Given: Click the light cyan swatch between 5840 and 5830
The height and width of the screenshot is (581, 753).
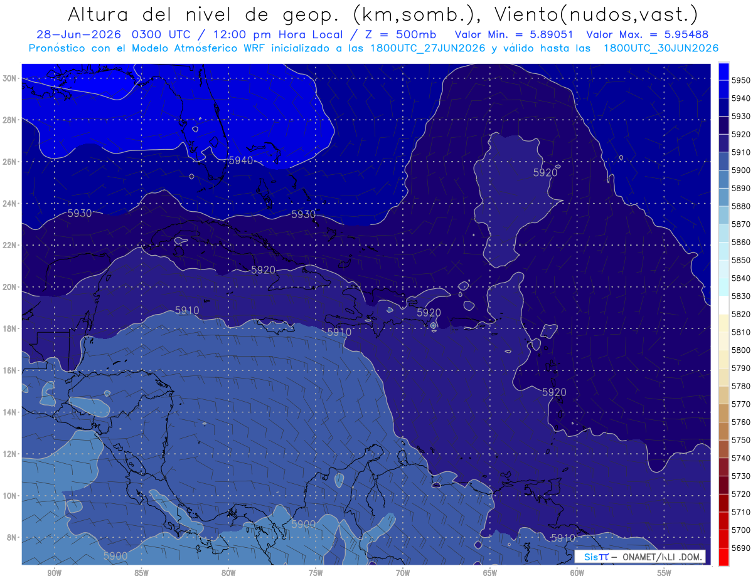Looking at the screenshot, I should click(x=724, y=286).
